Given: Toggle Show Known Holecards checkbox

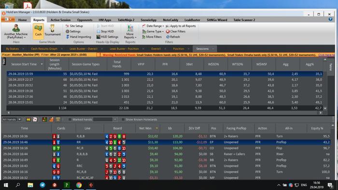Looking at the screenshot, I should 123,120.
